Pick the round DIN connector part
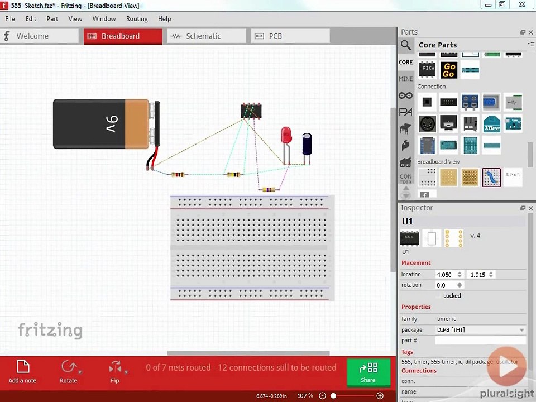This screenshot has height=402, width=536. tap(427, 124)
